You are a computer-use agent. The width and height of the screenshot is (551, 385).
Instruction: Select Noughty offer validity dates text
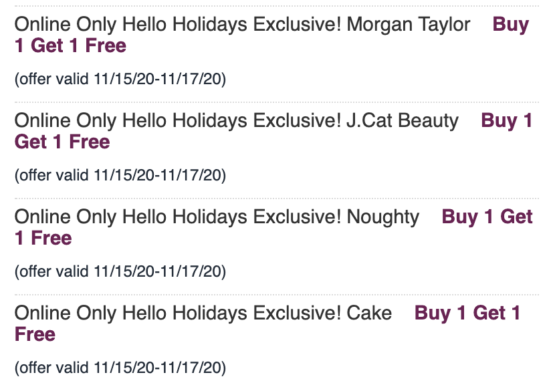pyautogui.click(x=120, y=271)
